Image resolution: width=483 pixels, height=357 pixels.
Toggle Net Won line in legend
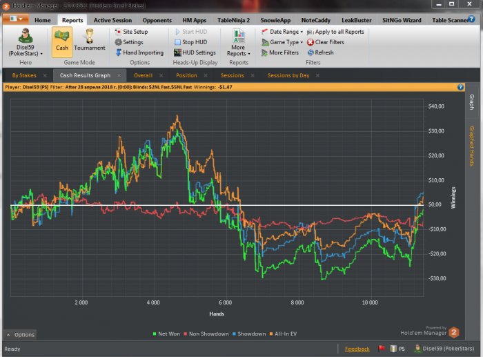(166, 334)
